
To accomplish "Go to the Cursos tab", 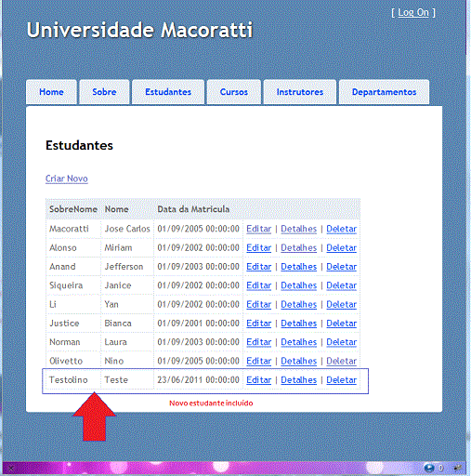I will [234, 92].
